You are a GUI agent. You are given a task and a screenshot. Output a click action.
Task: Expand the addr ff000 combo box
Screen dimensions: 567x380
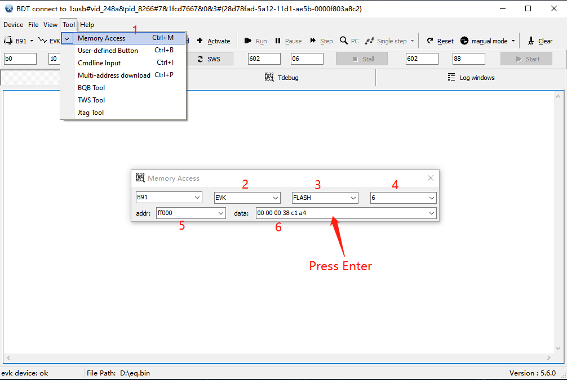tap(220, 213)
